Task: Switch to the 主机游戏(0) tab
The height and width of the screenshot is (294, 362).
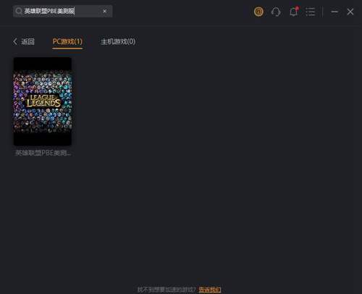Action: pos(118,41)
